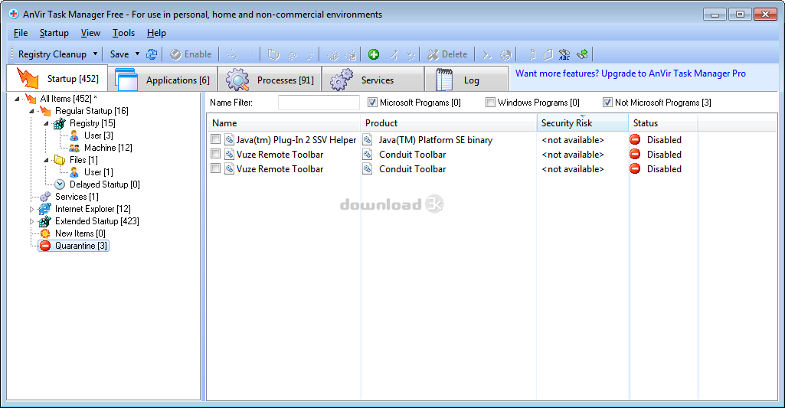Switch to the Log tab
Image resolution: width=785 pixels, height=408 pixels.
coord(466,80)
